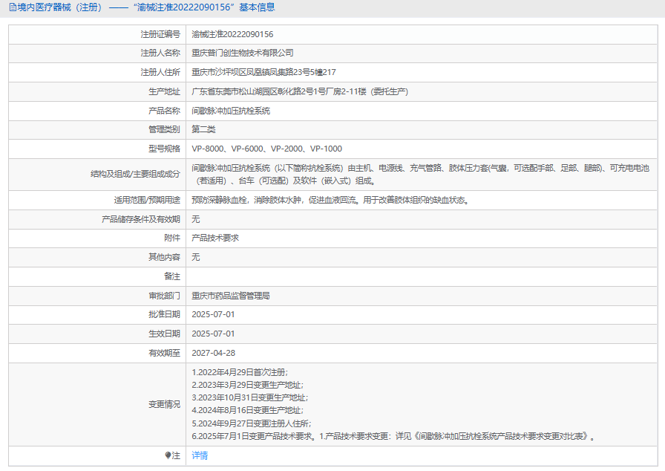The width and height of the screenshot is (665, 471).
Task: Click the 有效期至 row label
Action: click(164, 353)
